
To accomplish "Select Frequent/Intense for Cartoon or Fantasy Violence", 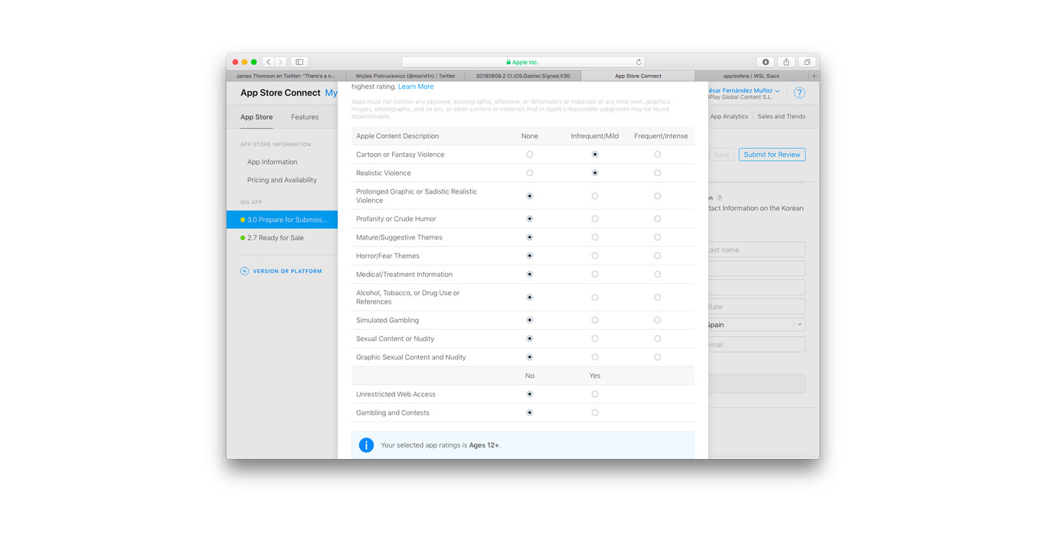I will [x=657, y=155].
